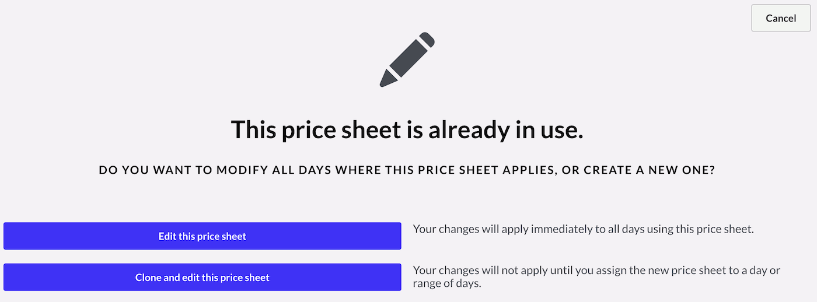Click 'This price sheet' at the start of the title

tap(316, 129)
